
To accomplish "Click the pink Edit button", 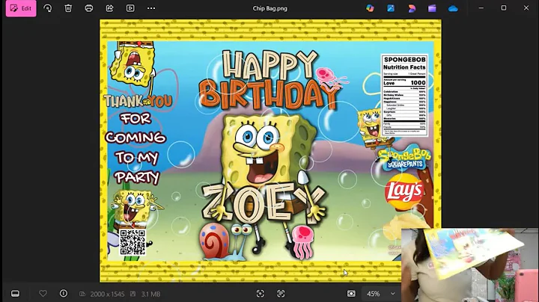I will coord(21,8).
